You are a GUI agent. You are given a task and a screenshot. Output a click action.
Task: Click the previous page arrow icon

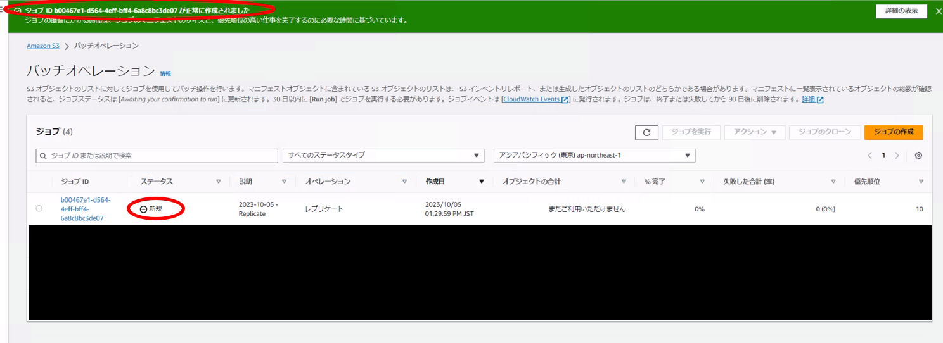(x=869, y=156)
